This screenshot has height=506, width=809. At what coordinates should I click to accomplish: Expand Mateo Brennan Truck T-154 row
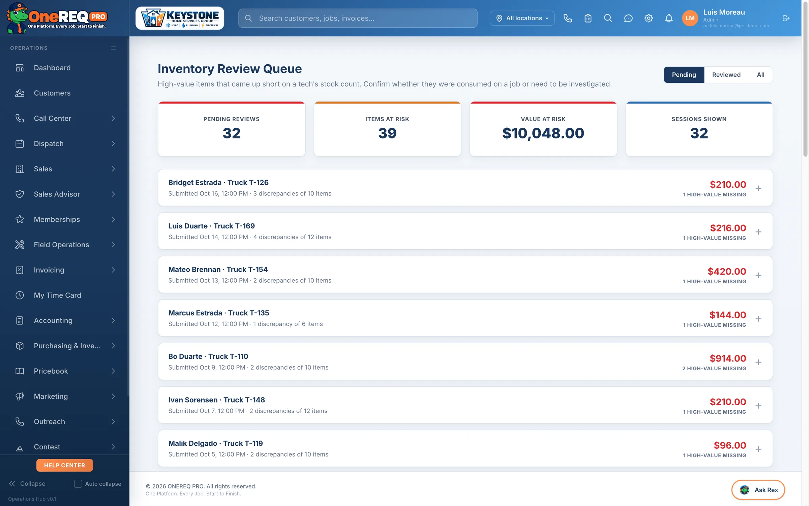758,275
